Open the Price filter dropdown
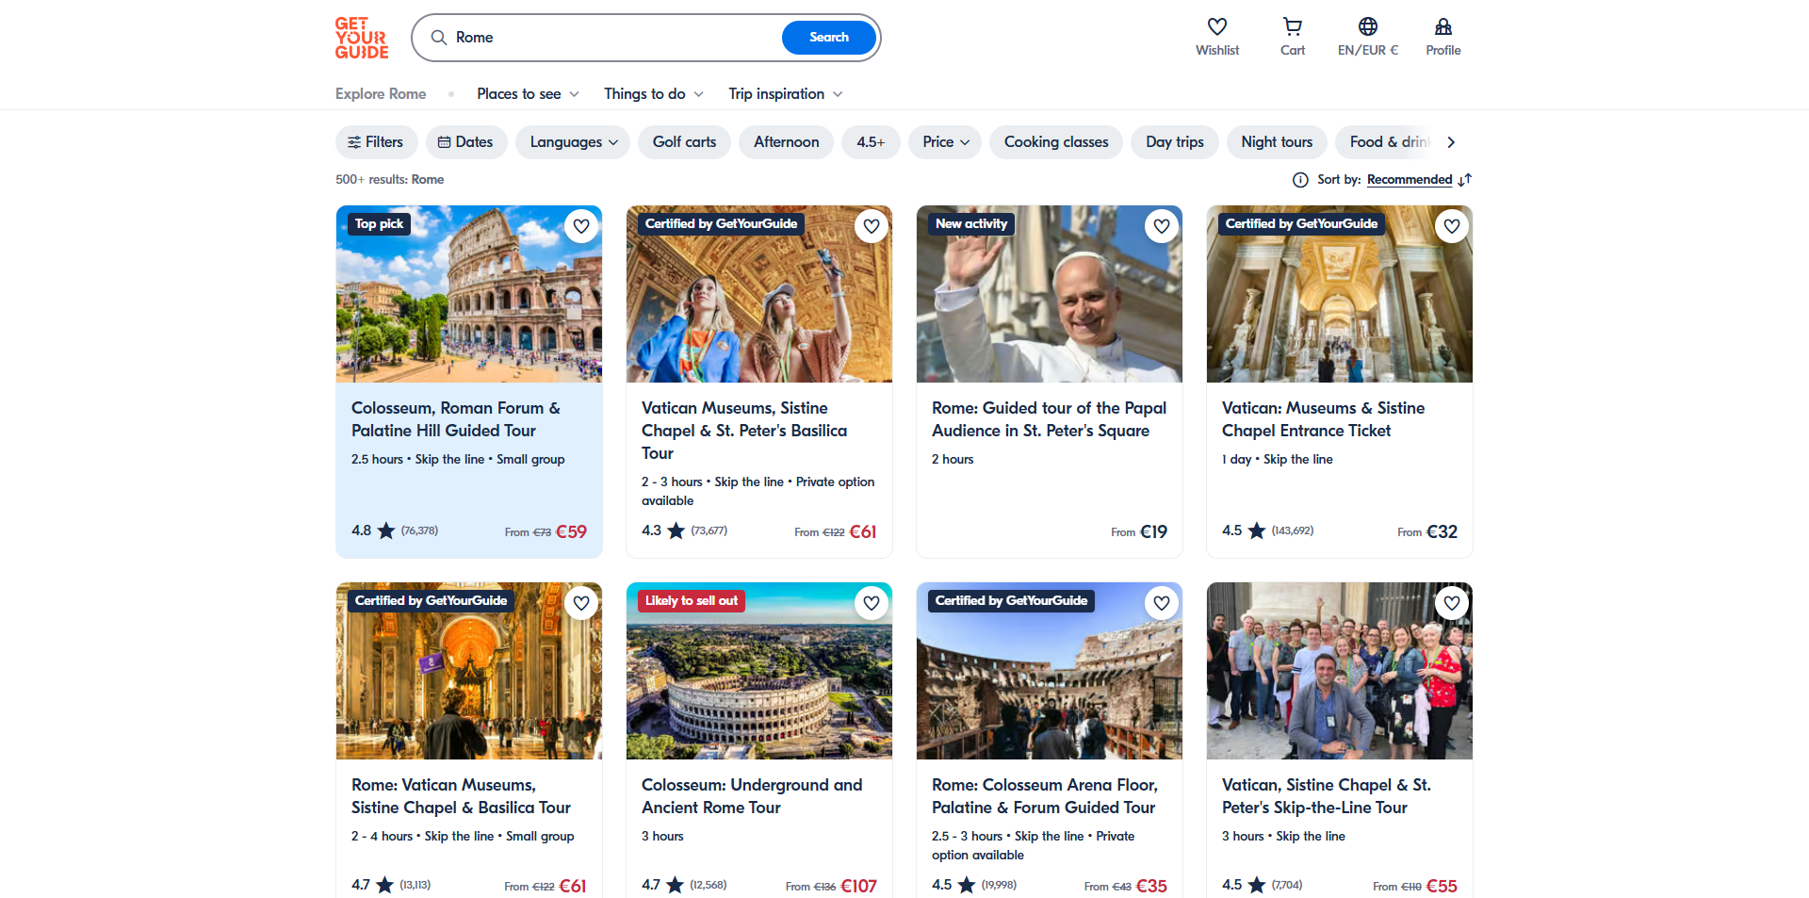This screenshot has height=898, width=1809. pos(945,142)
